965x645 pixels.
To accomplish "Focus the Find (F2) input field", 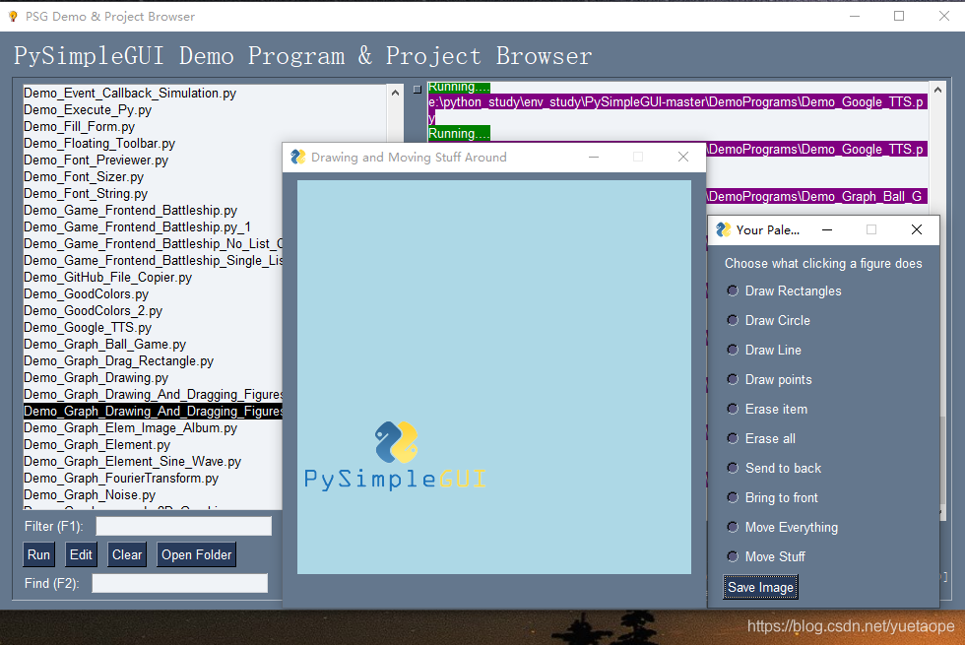I will point(179,583).
